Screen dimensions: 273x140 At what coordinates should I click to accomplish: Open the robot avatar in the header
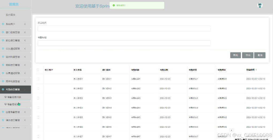(x=260, y=5)
